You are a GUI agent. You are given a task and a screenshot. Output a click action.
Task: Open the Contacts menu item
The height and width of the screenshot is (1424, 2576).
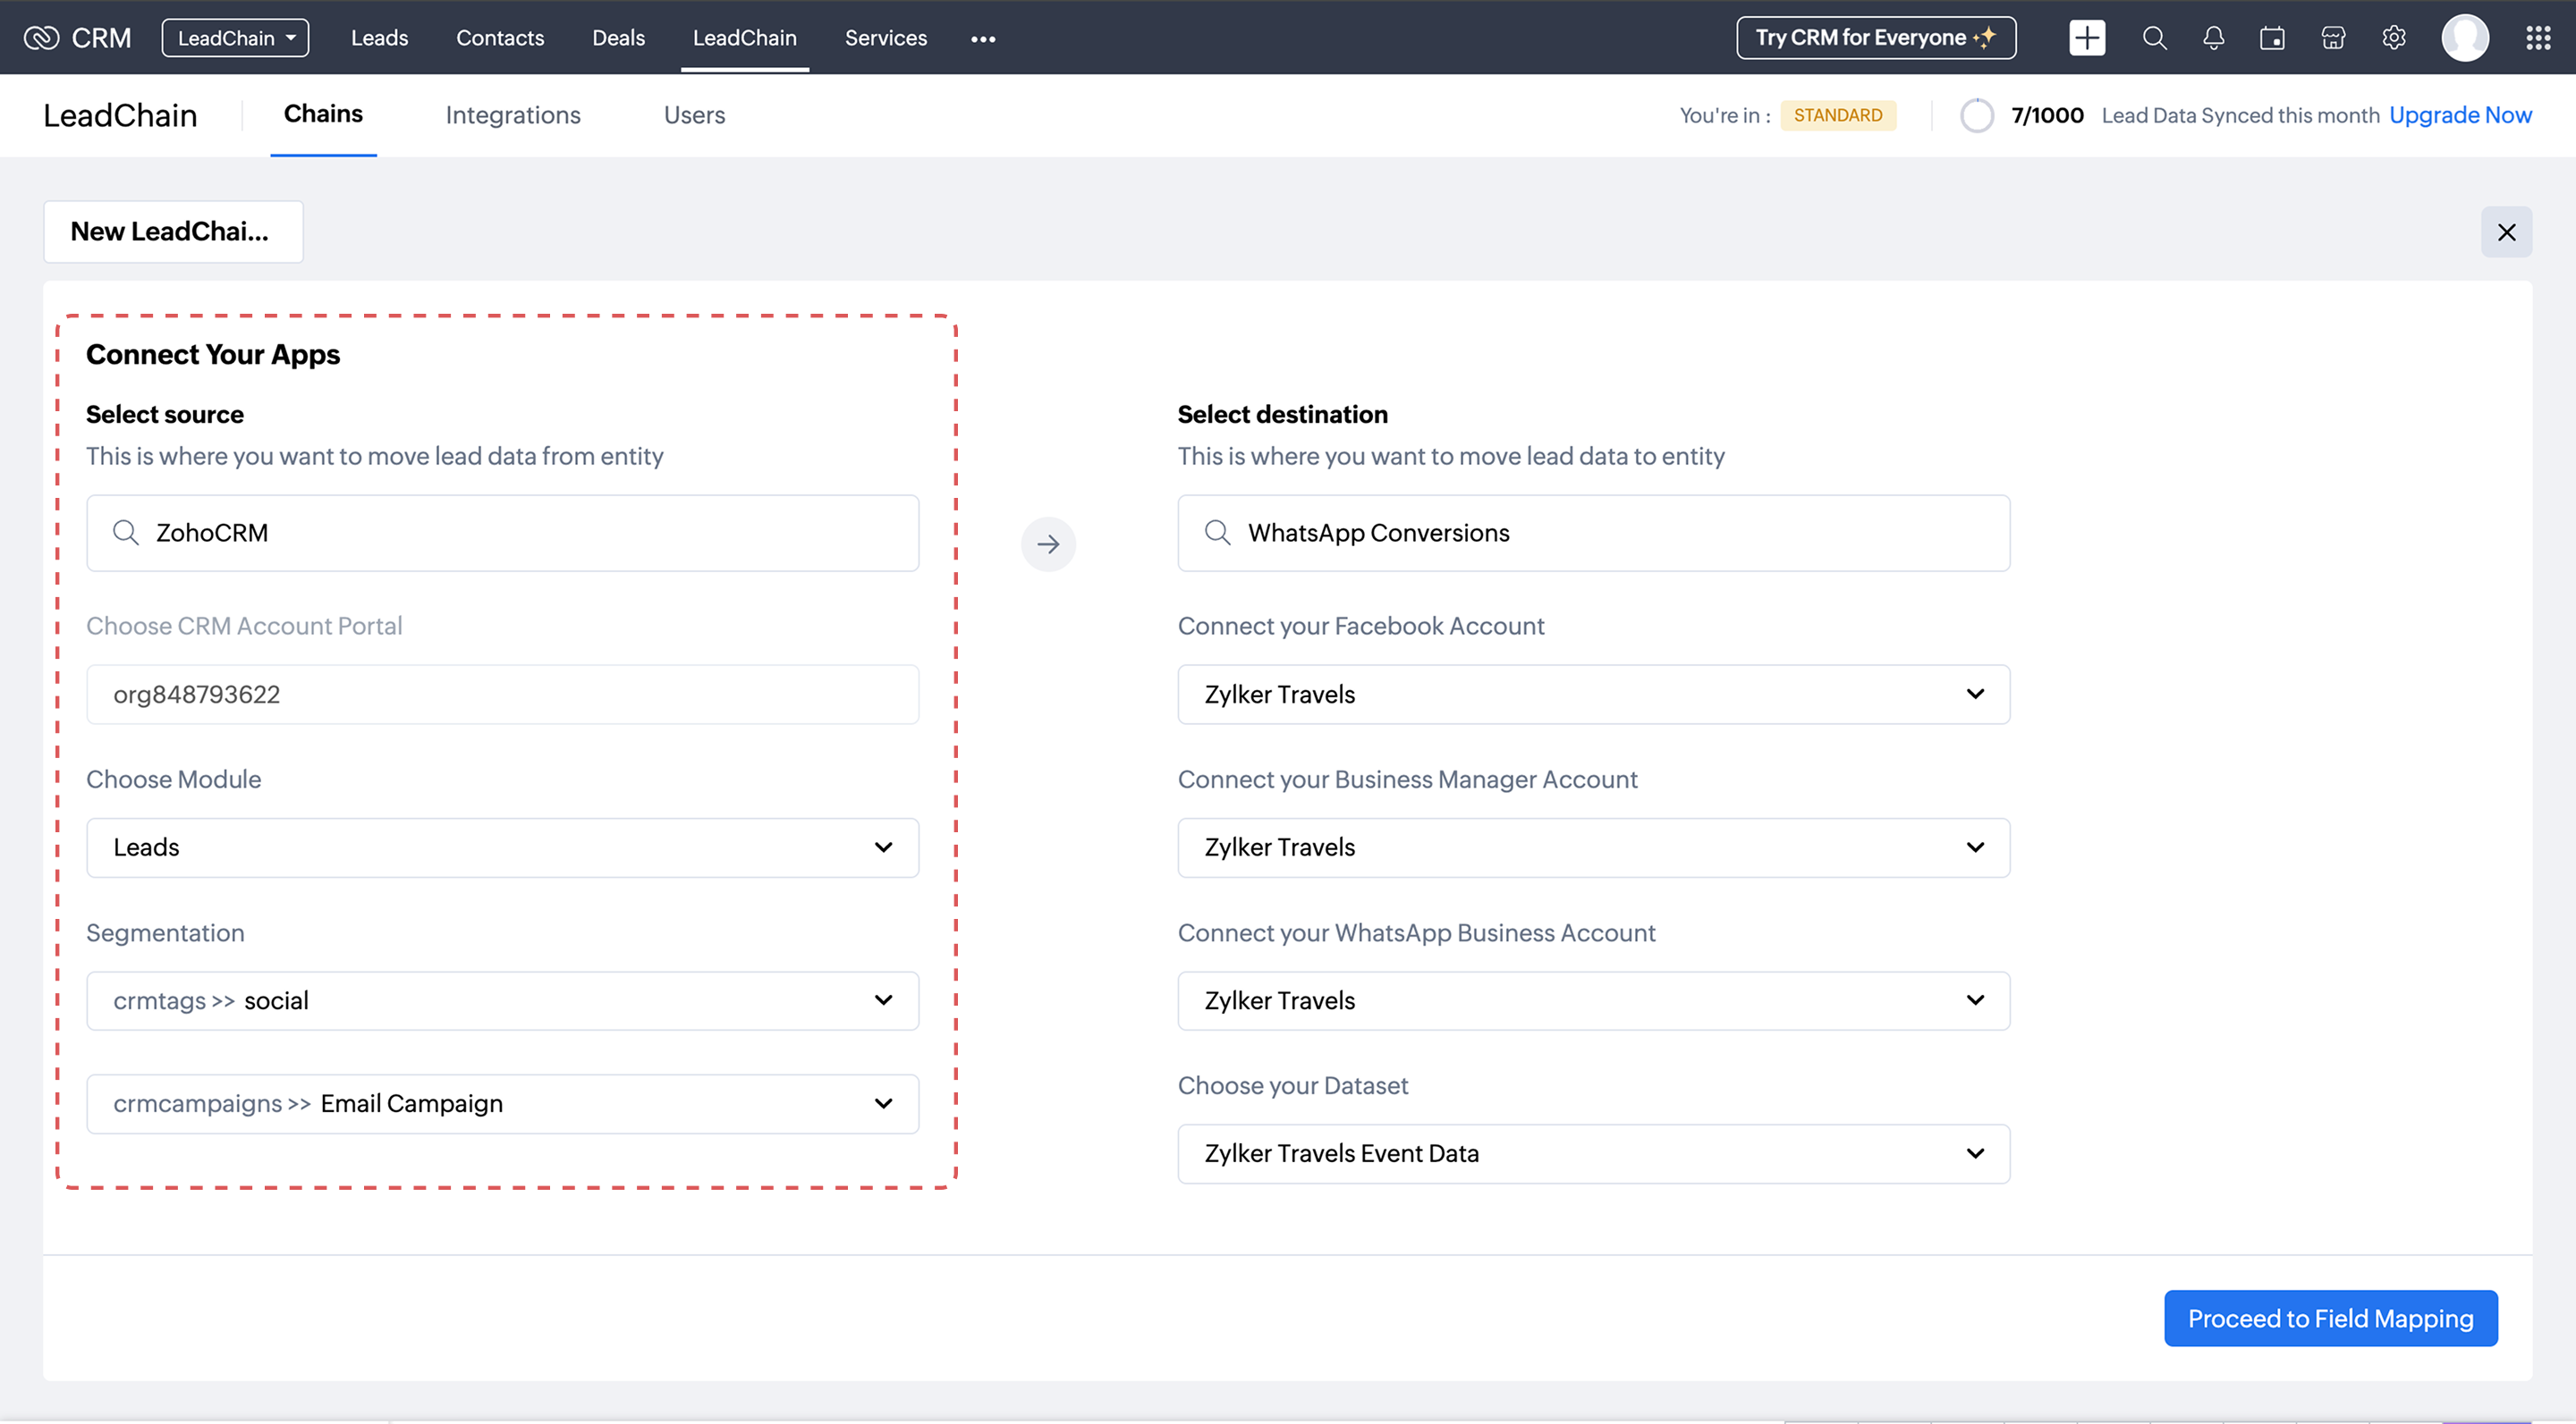500,38
